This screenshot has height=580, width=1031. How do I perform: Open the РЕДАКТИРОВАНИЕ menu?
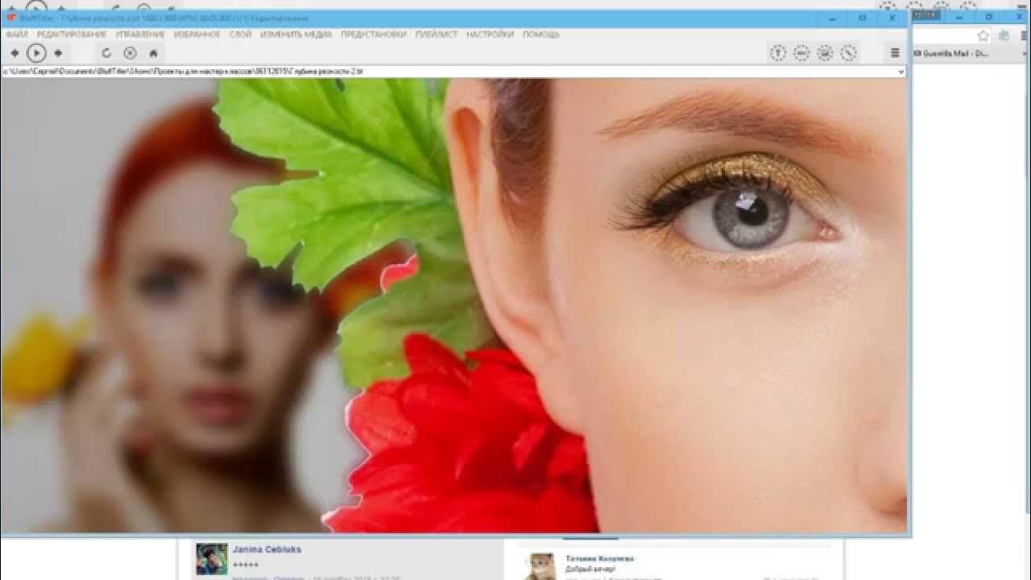(71, 35)
